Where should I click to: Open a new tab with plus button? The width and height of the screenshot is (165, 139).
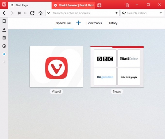click(x=99, y=5)
